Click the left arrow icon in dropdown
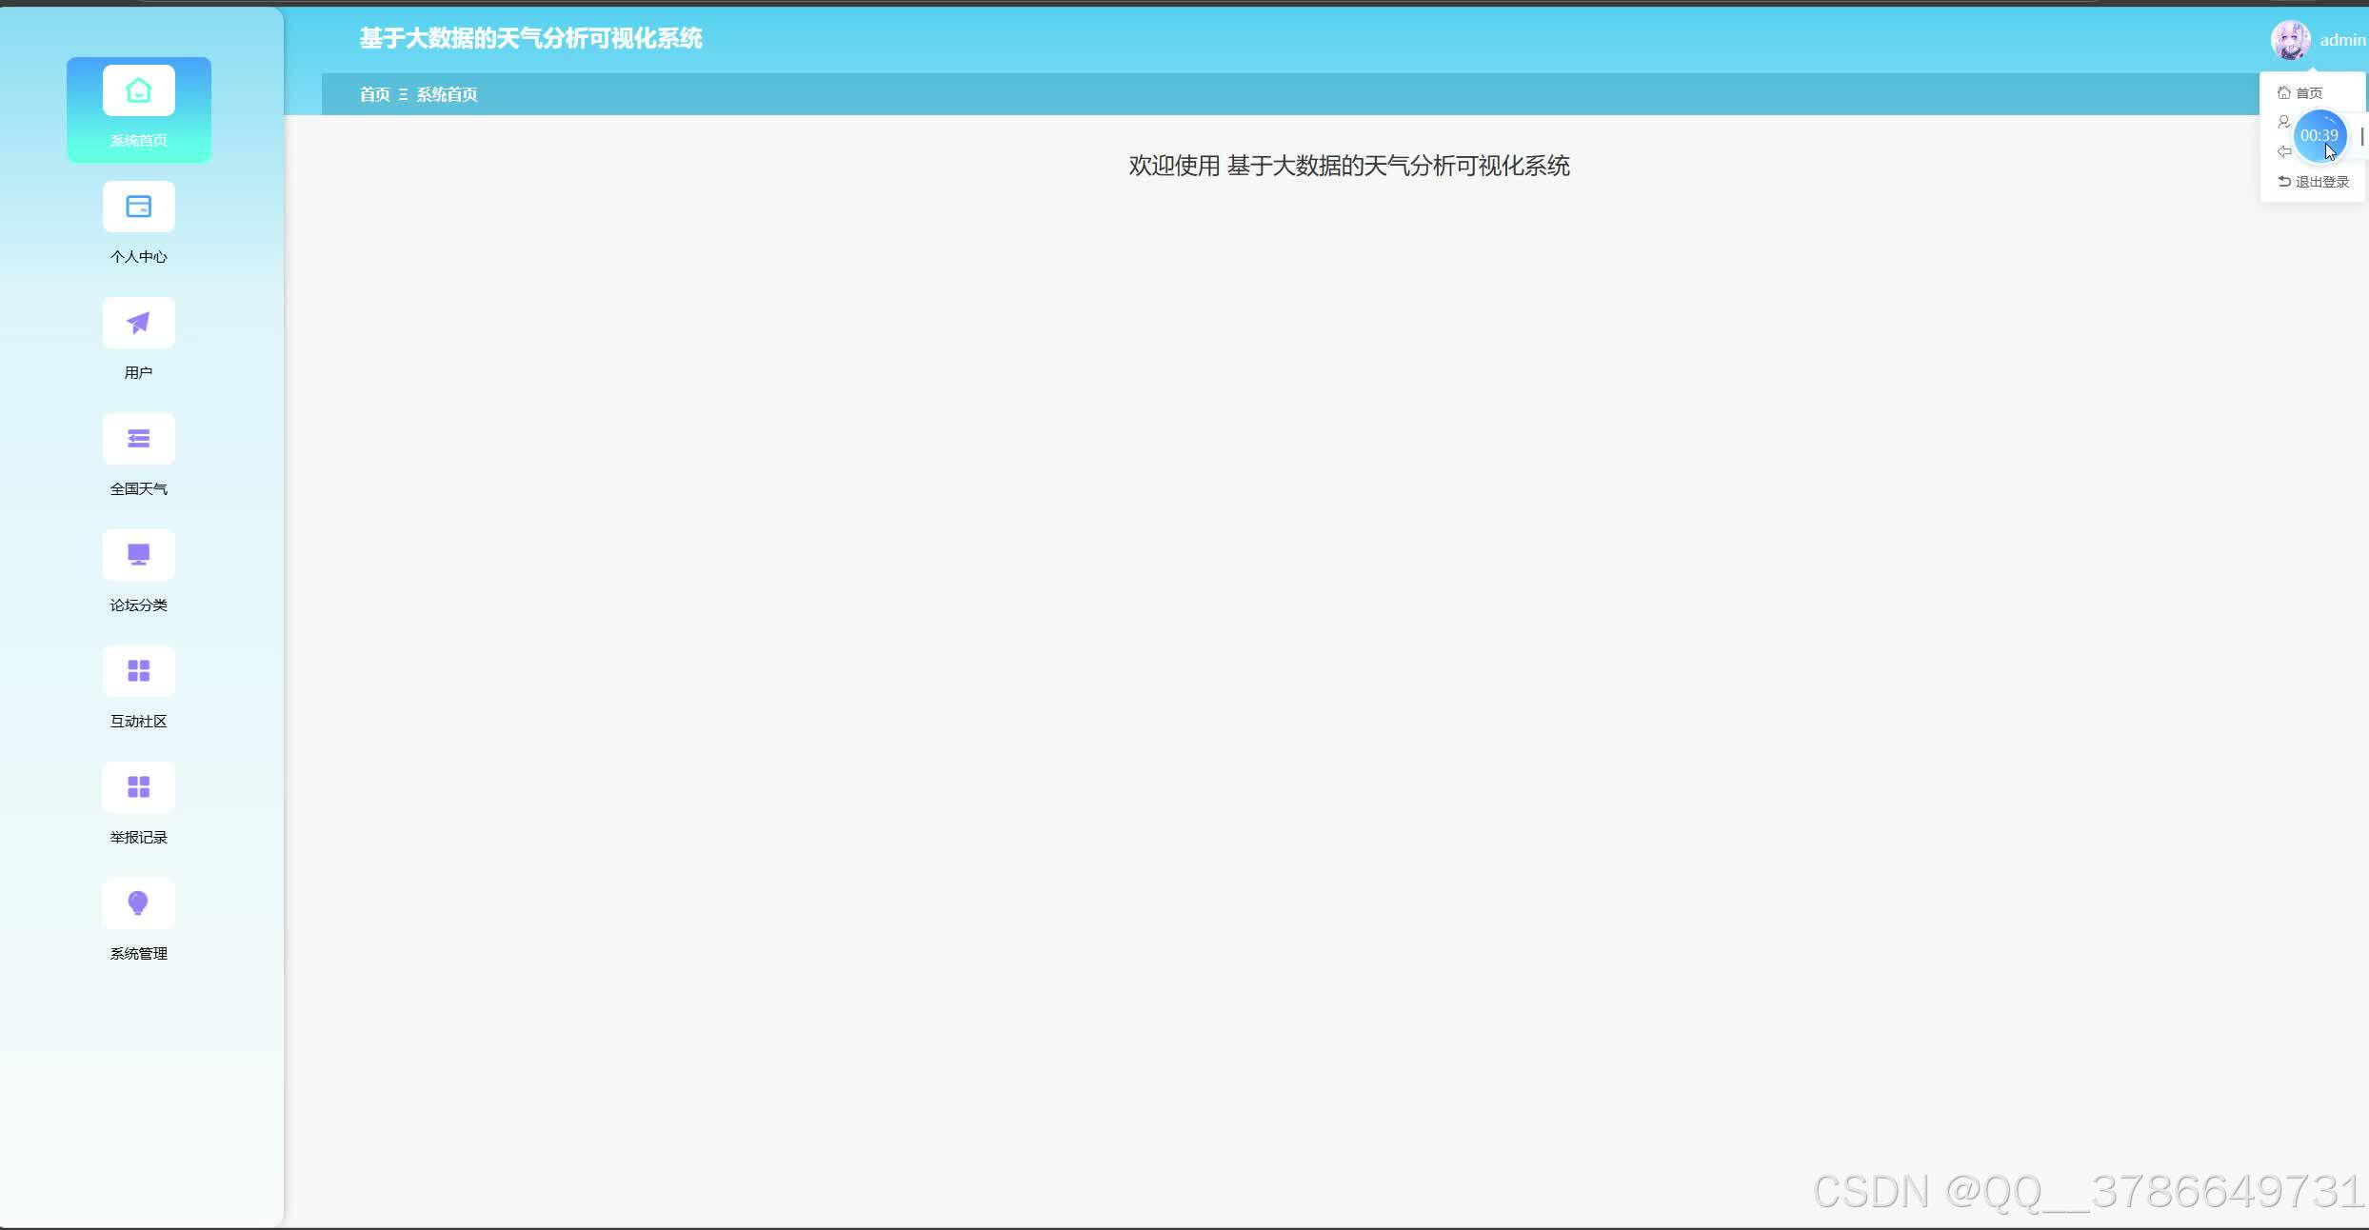The width and height of the screenshot is (2369, 1230). [2283, 151]
